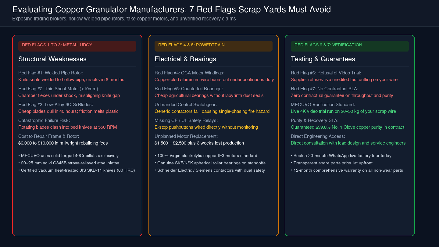Select the "RED FLAGS 1 TO 3: METALLURGY" badge

77,46
